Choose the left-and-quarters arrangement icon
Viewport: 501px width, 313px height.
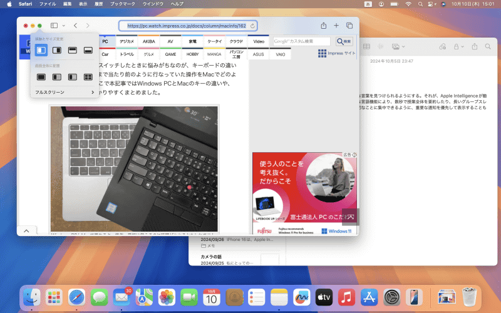pyautogui.click(x=73, y=77)
